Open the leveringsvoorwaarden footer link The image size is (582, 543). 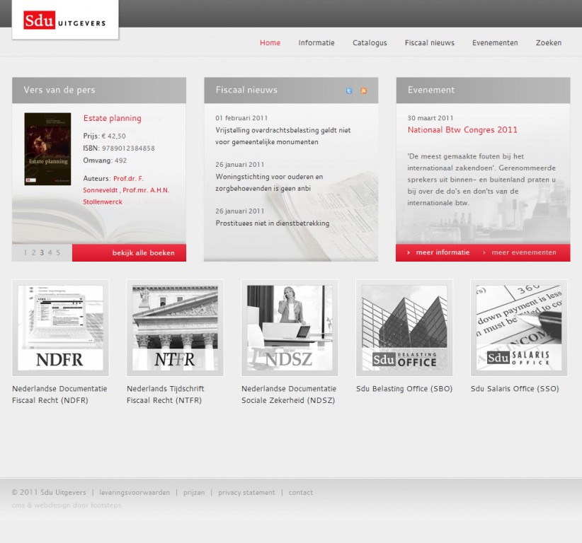[135, 493]
